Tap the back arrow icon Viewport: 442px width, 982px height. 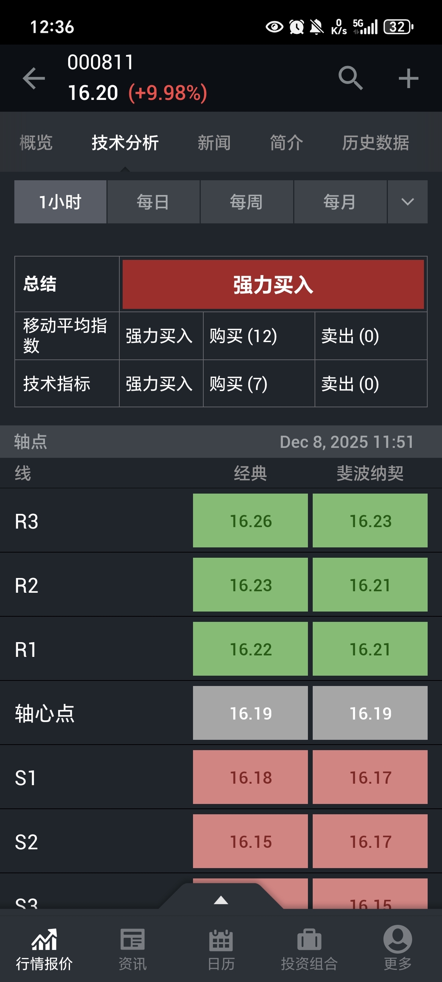click(x=34, y=78)
